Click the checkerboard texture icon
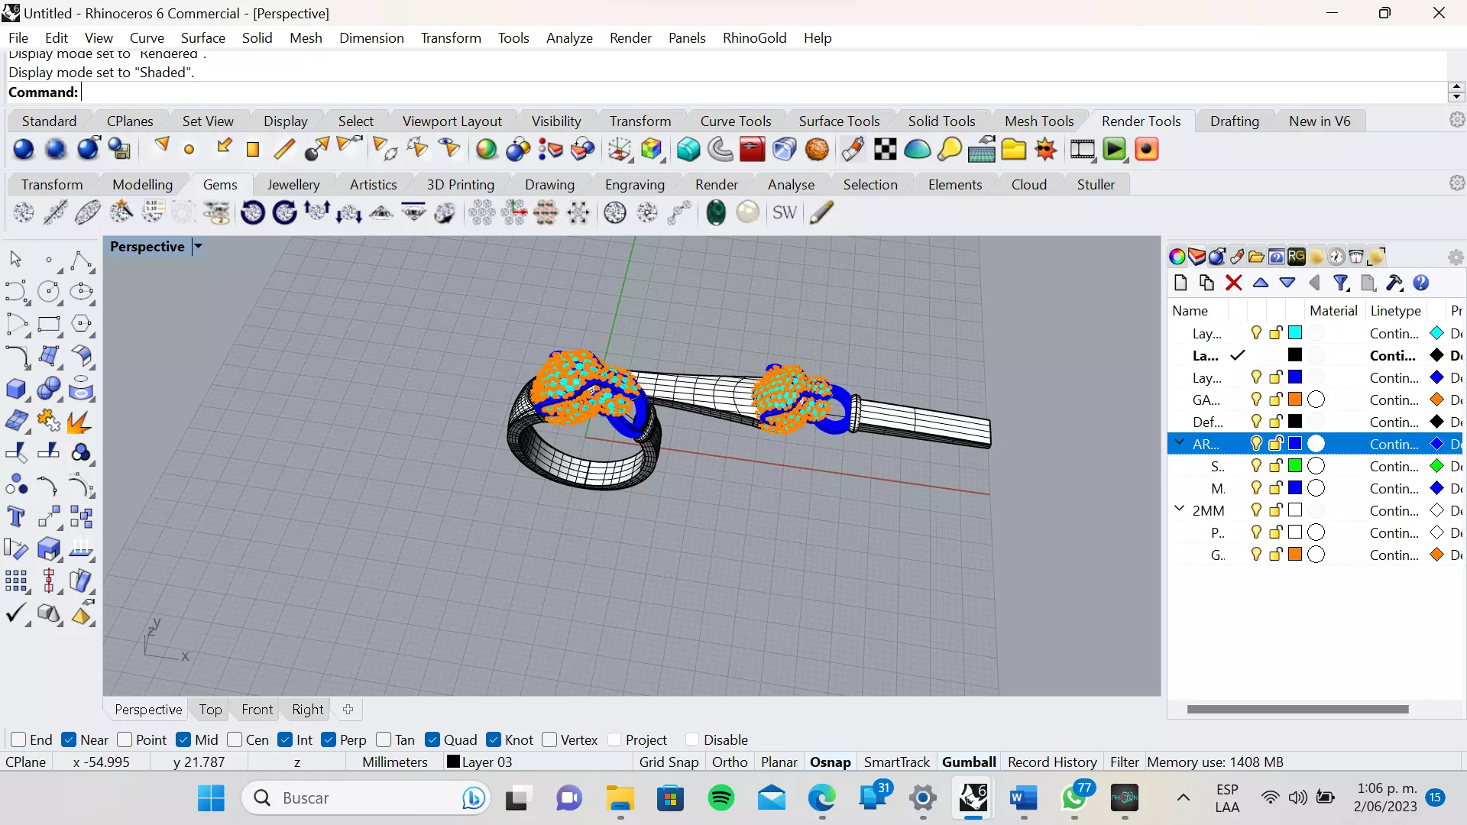The height and width of the screenshot is (825, 1467). 885,149
